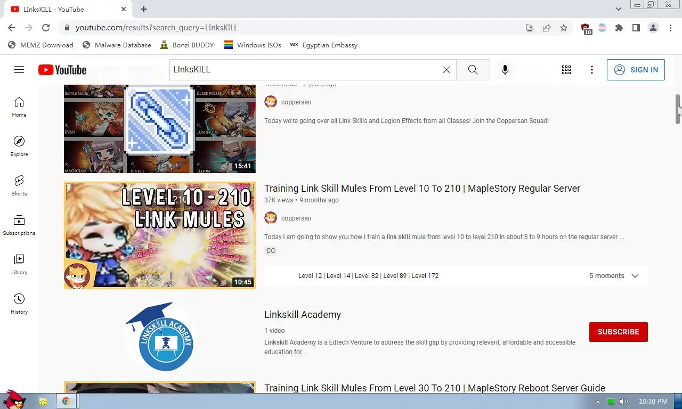Click the Chrome taskbar icon
Image resolution: width=682 pixels, height=409 pixels.
[x=66, y=401]
